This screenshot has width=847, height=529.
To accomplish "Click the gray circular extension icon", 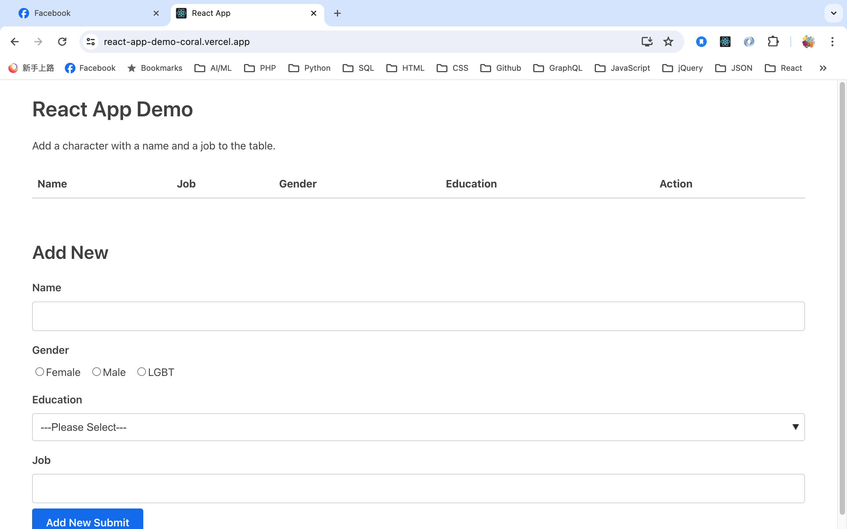I will tap(749, 42).
